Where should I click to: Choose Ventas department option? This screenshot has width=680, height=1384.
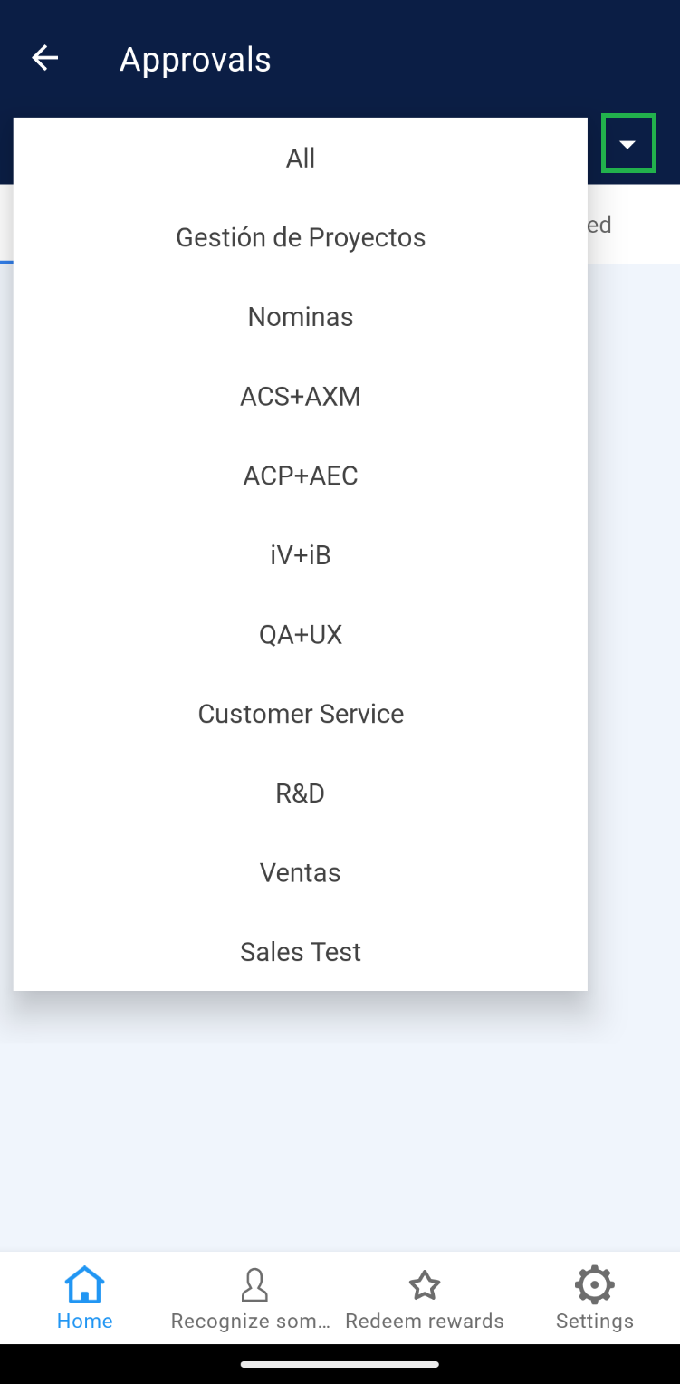(301, 872)
